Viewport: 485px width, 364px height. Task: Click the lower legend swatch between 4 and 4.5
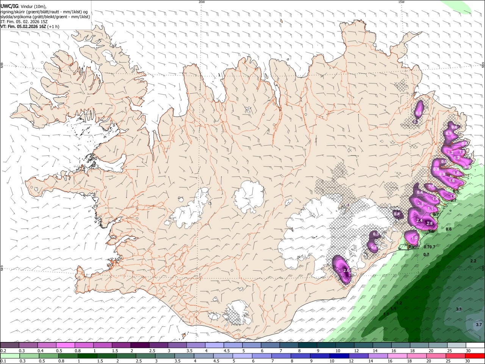click(x=203, y=356)
